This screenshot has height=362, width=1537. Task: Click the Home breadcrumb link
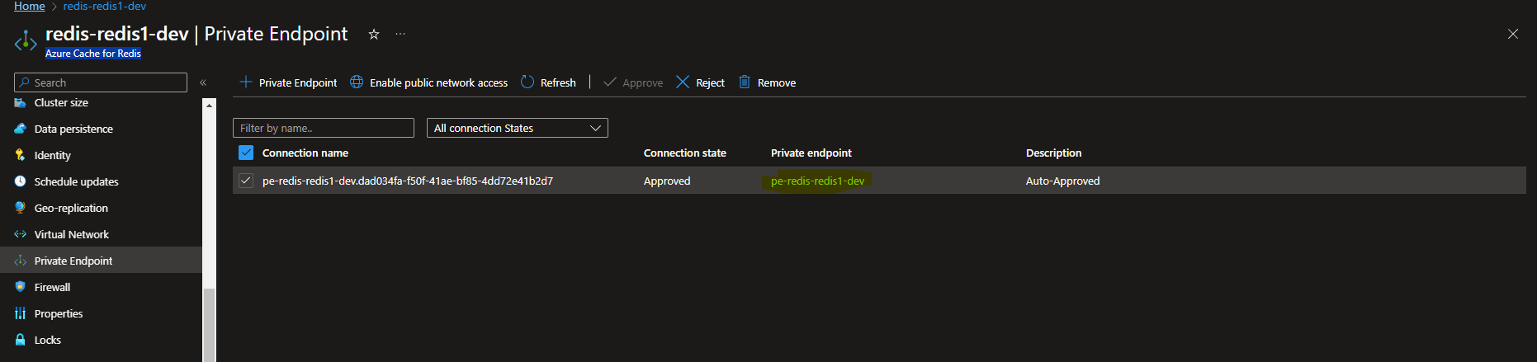tap(30, 6)
